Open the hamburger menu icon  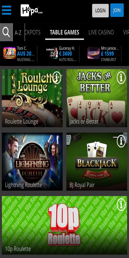coord(7,10)
